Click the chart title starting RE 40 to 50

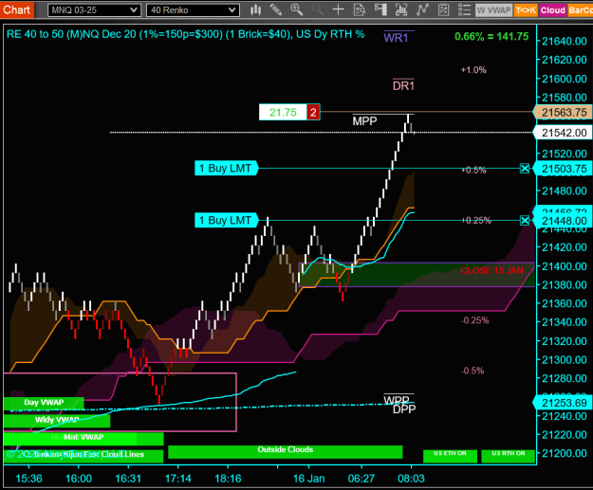185,34
